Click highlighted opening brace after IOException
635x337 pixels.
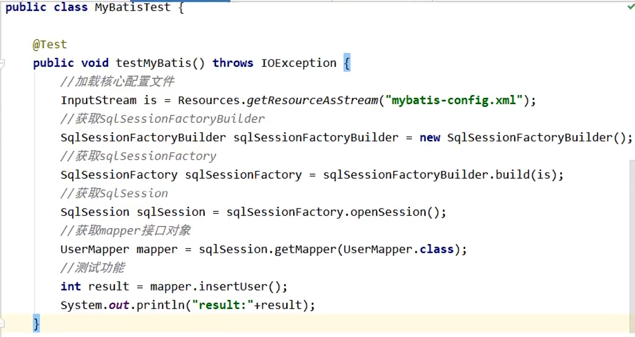347,63
